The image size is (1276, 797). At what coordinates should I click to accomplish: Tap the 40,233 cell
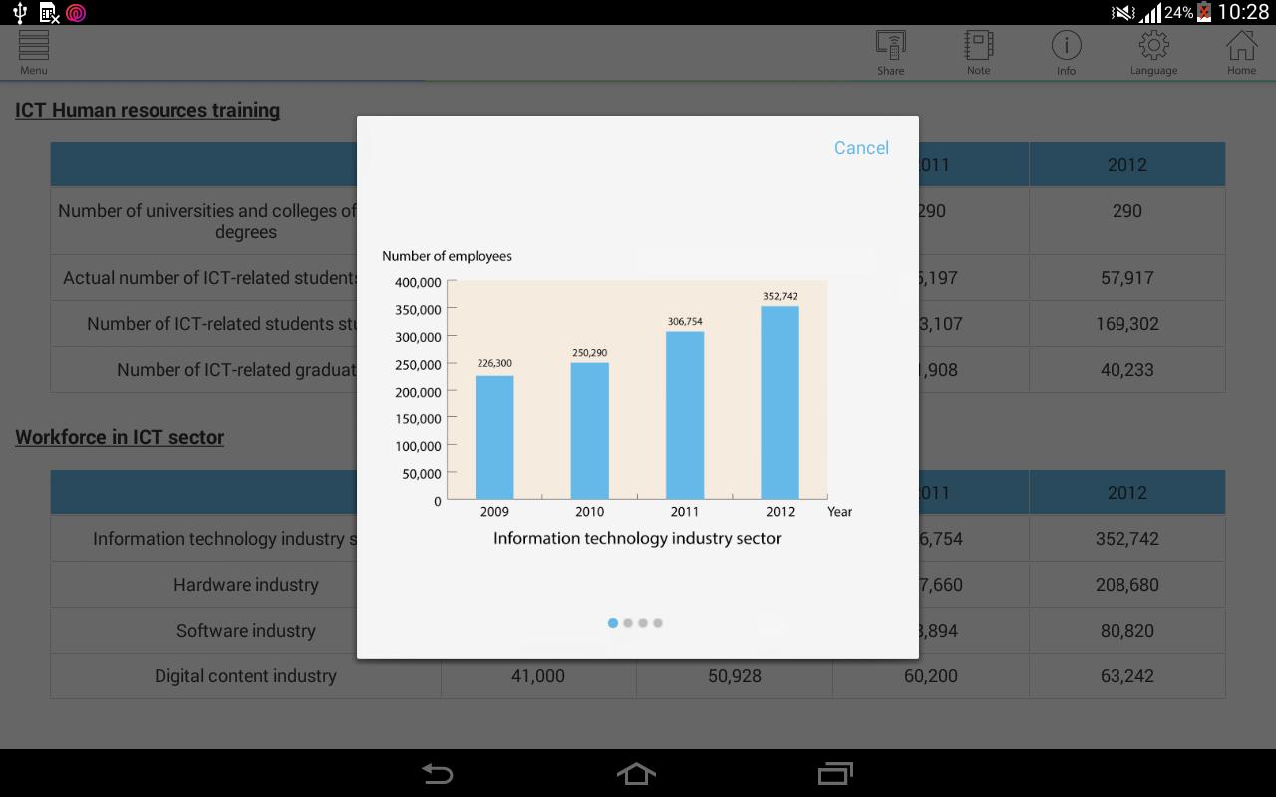[1127, 370]
